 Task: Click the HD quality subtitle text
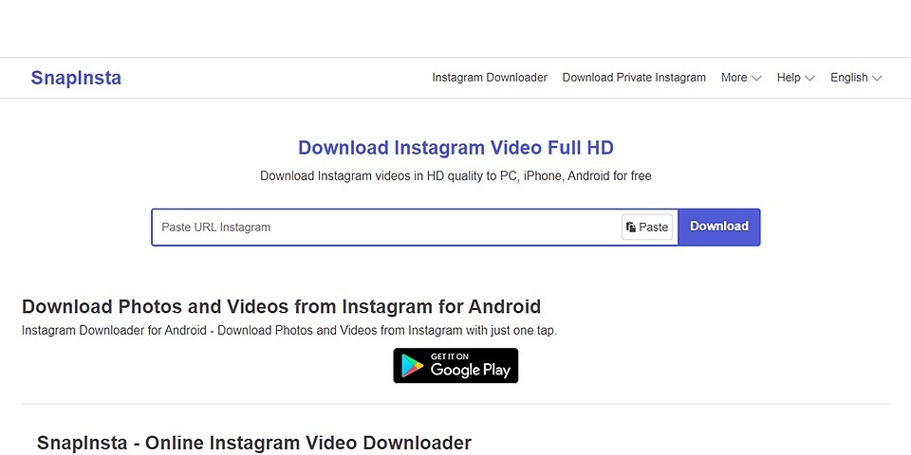(x=455, y=176)
